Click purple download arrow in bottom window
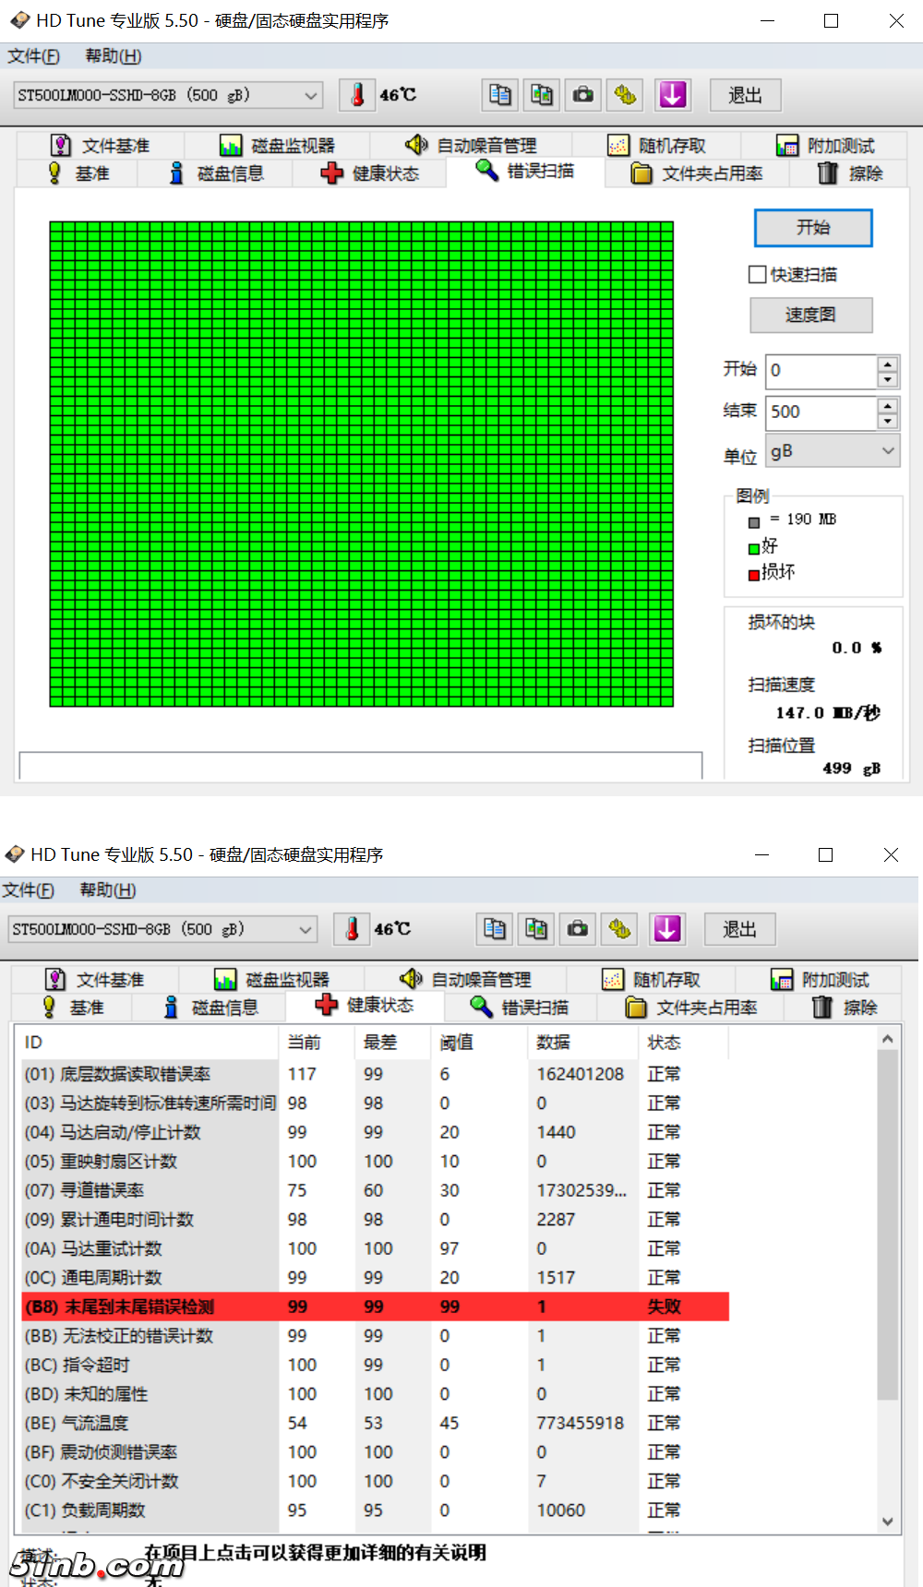This screenshot has height=1587, width=923. pos(667,929)
